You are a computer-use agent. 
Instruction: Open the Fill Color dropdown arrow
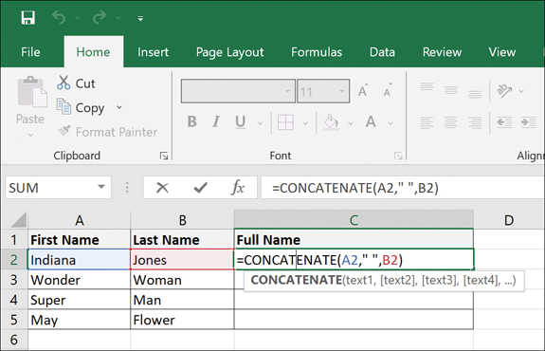[351, 123]
